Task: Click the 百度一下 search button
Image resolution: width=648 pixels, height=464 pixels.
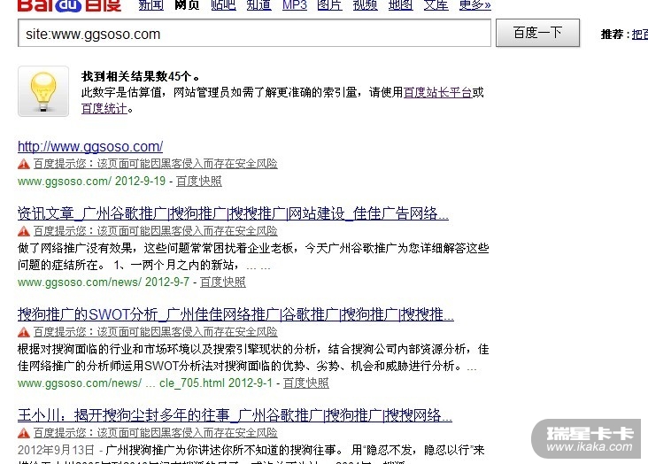Action: tap(537, 33)
